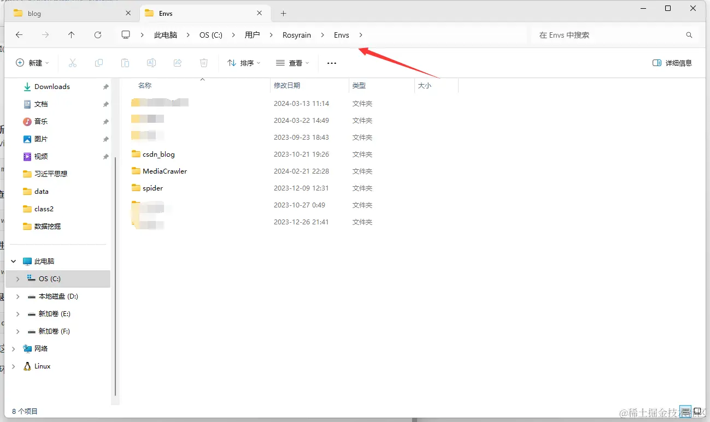Select the csdn_blog folder

pyautogui.click(x=154, y=154)
